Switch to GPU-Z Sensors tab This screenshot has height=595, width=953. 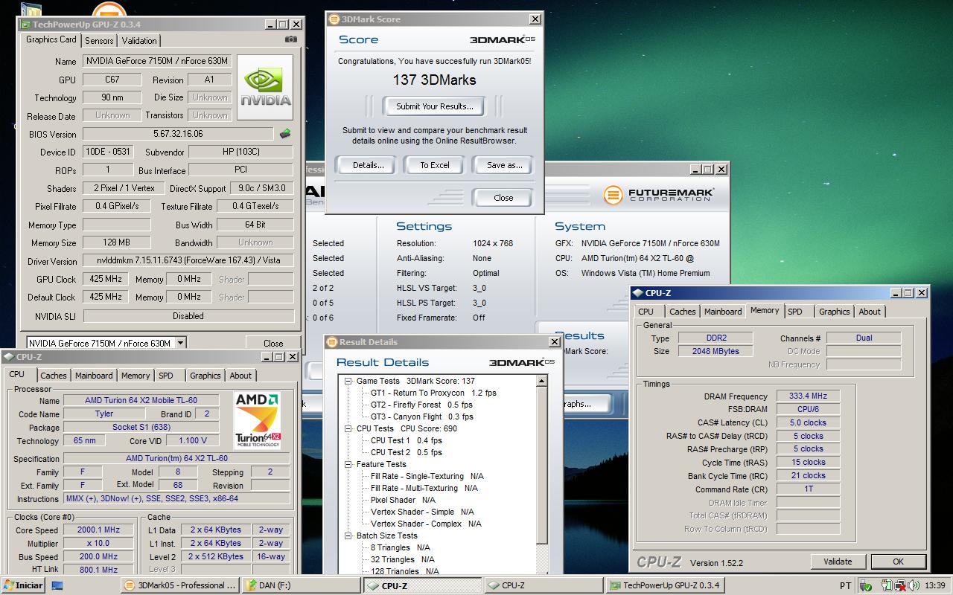click(99, 41)
